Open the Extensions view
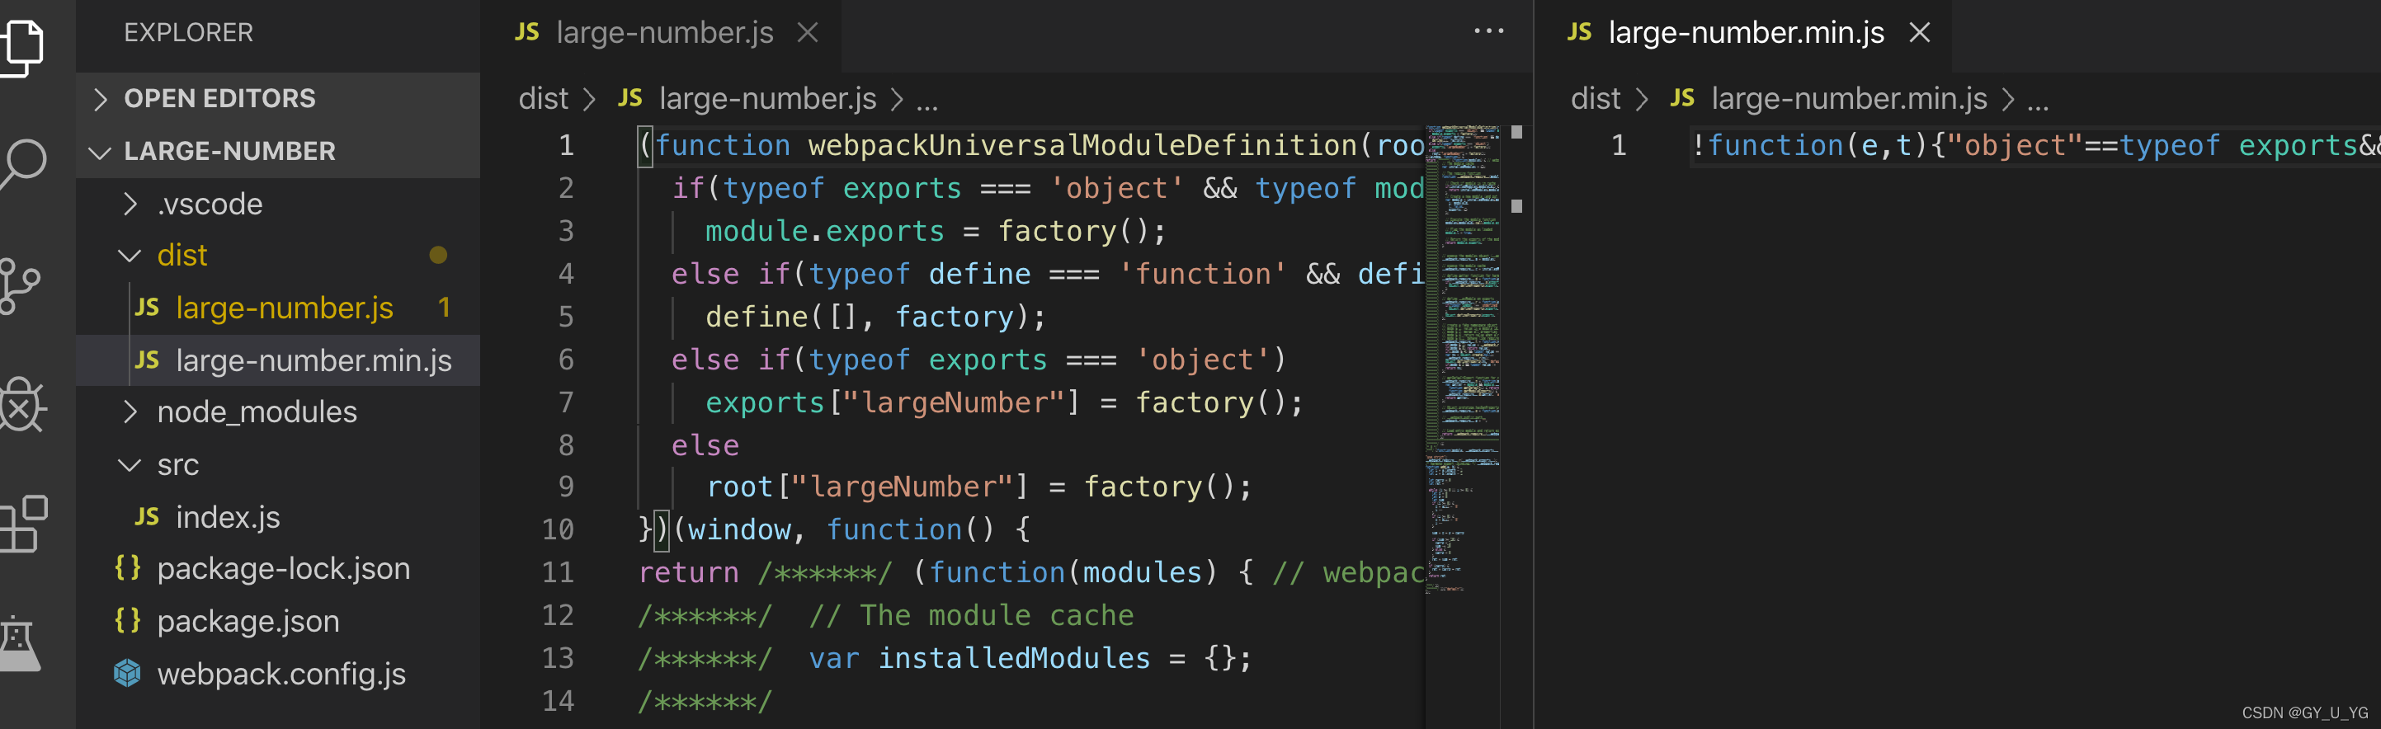Viewport: 2381px width, 729px height. tap(22, 524)
